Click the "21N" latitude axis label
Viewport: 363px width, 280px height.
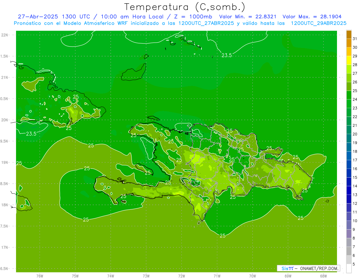(x=5, y=78)
